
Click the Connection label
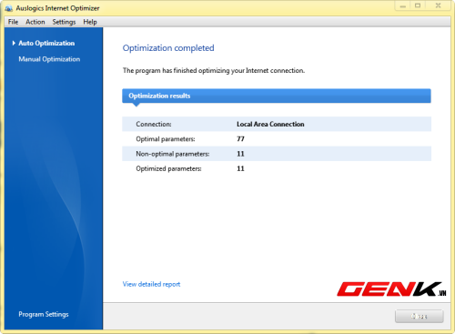[x=154, y=124]
